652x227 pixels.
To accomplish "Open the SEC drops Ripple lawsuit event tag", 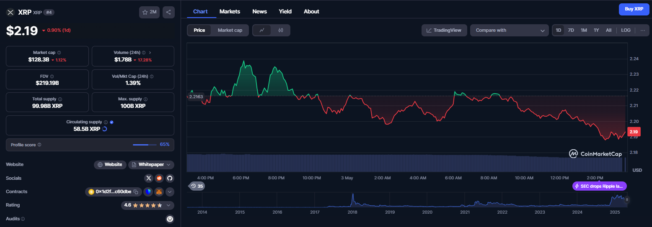I will click(600, 186).
